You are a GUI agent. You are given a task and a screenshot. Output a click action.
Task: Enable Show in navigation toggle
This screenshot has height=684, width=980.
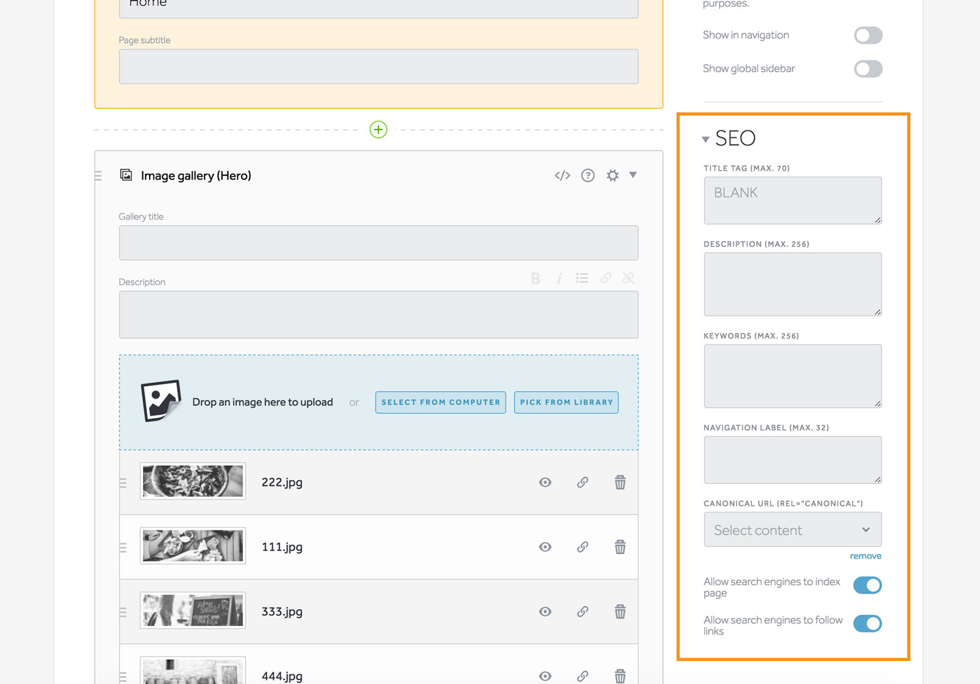tap(868, 35)
